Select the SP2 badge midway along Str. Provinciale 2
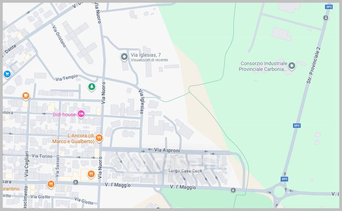This screenshot has width=342, height=211. coord(296,126)
